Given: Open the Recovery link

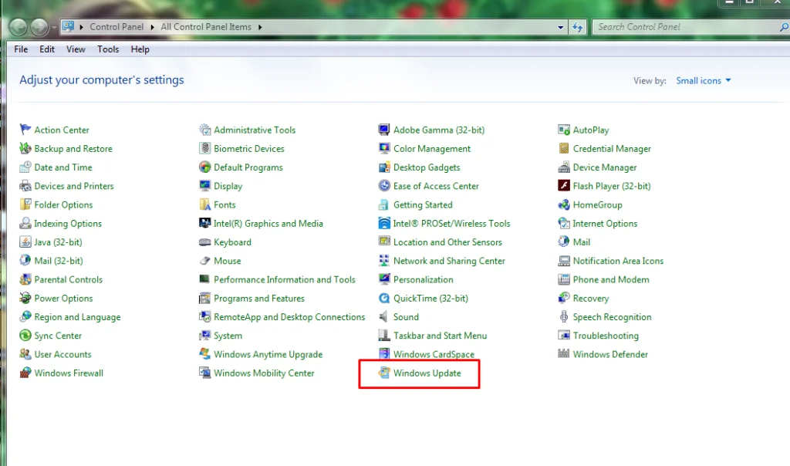Looking at the screenshot, I should (x=590, y=299).
